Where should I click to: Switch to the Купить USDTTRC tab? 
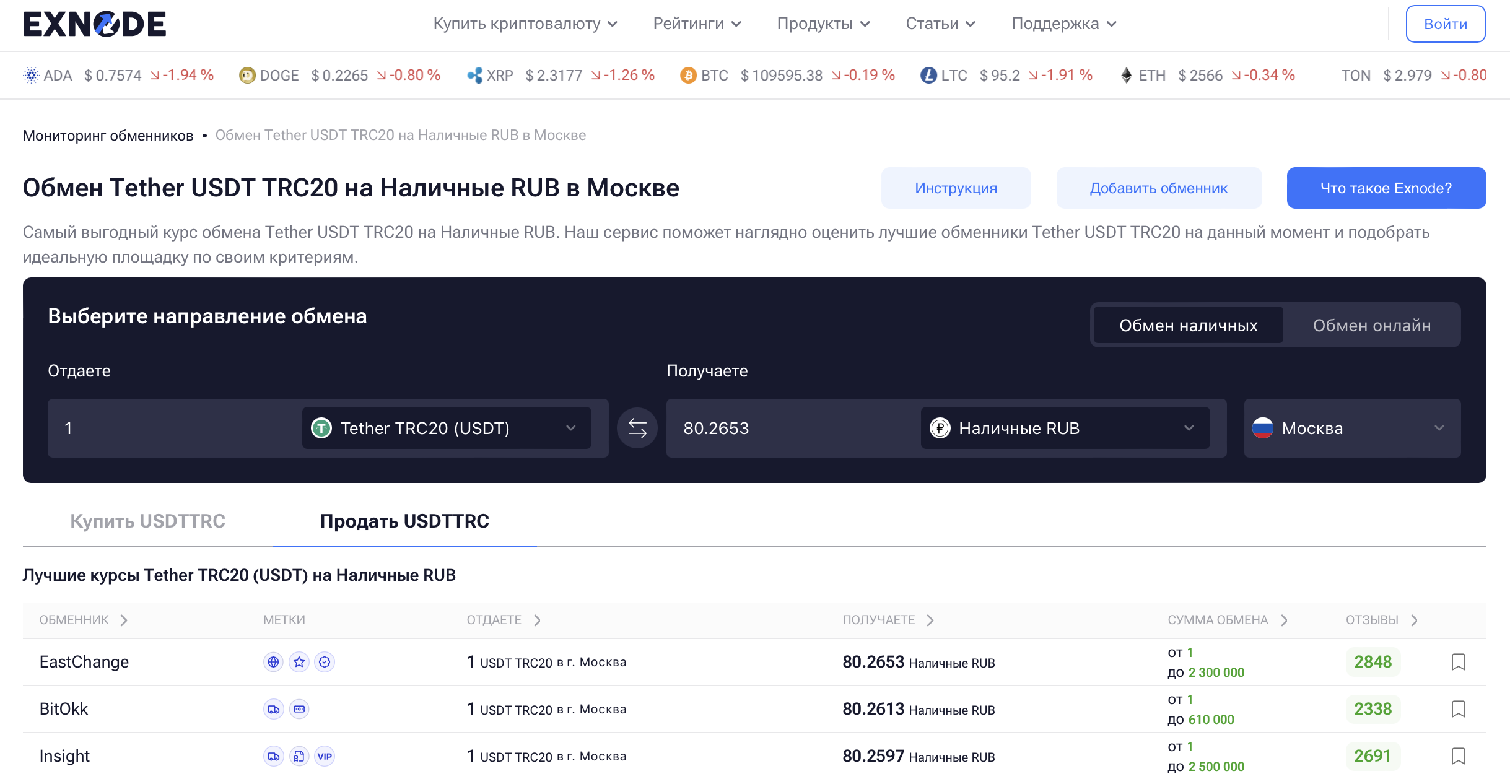(149, 521)
